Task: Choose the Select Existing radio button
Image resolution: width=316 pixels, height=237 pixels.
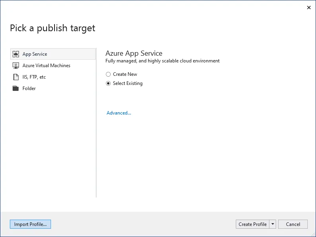Action: (108, 83)
